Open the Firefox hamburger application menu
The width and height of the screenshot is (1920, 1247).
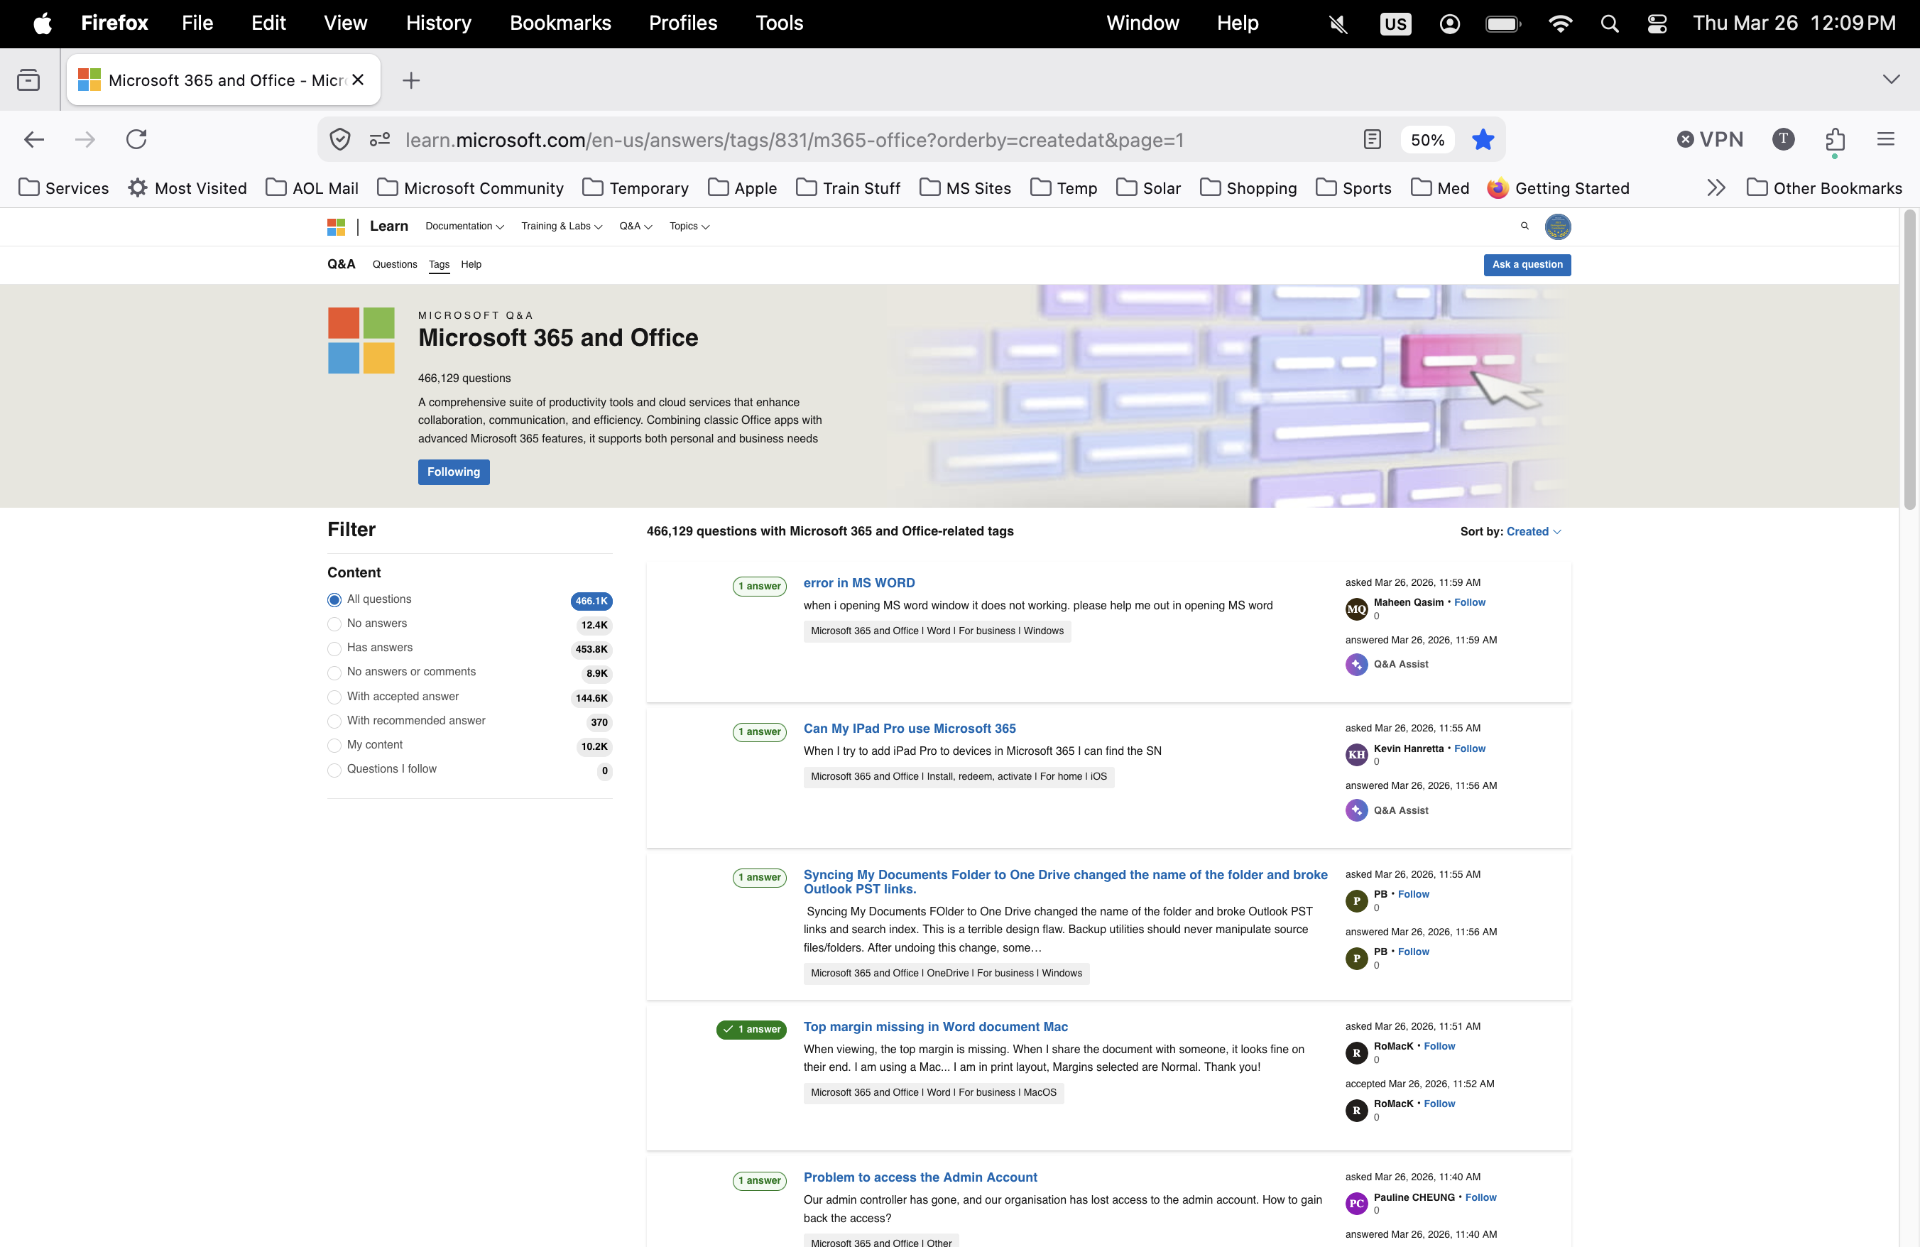point(1885,139)
